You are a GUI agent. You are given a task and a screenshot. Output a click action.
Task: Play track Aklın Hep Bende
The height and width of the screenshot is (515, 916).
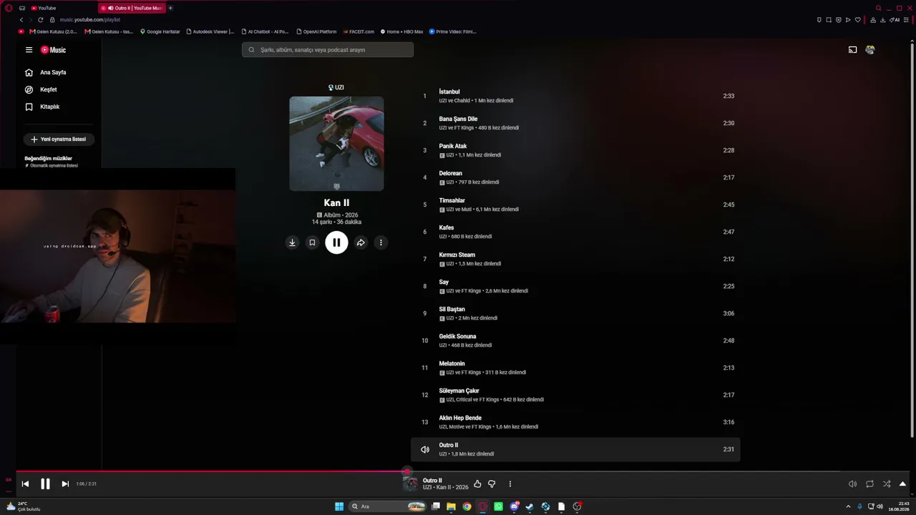575,422
